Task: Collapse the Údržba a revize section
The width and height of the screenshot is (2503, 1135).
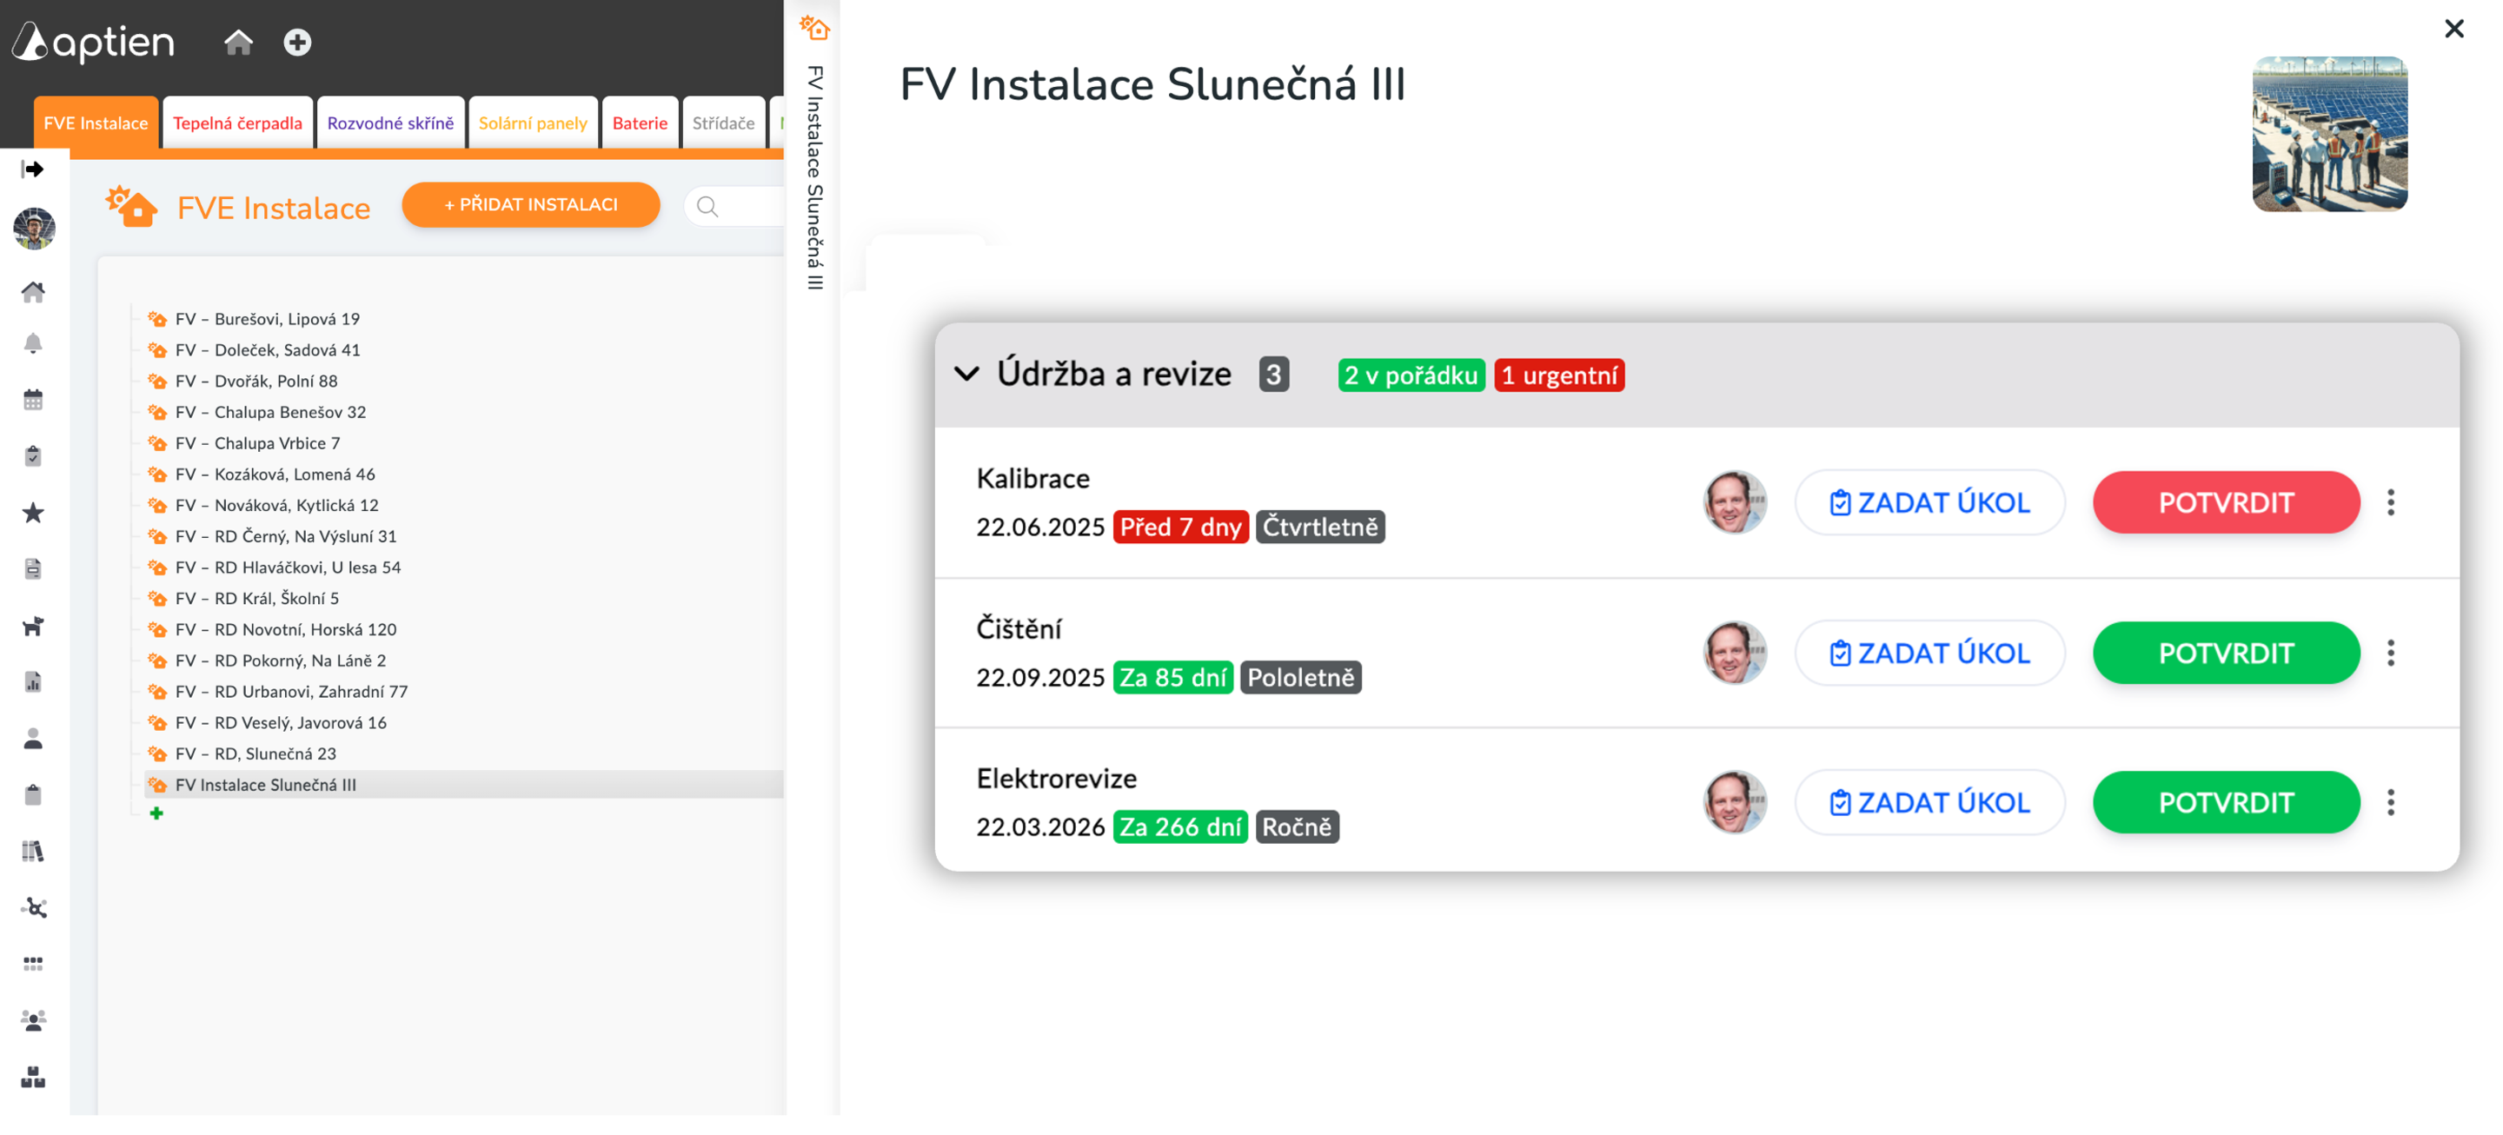Action: coord(966,374)
